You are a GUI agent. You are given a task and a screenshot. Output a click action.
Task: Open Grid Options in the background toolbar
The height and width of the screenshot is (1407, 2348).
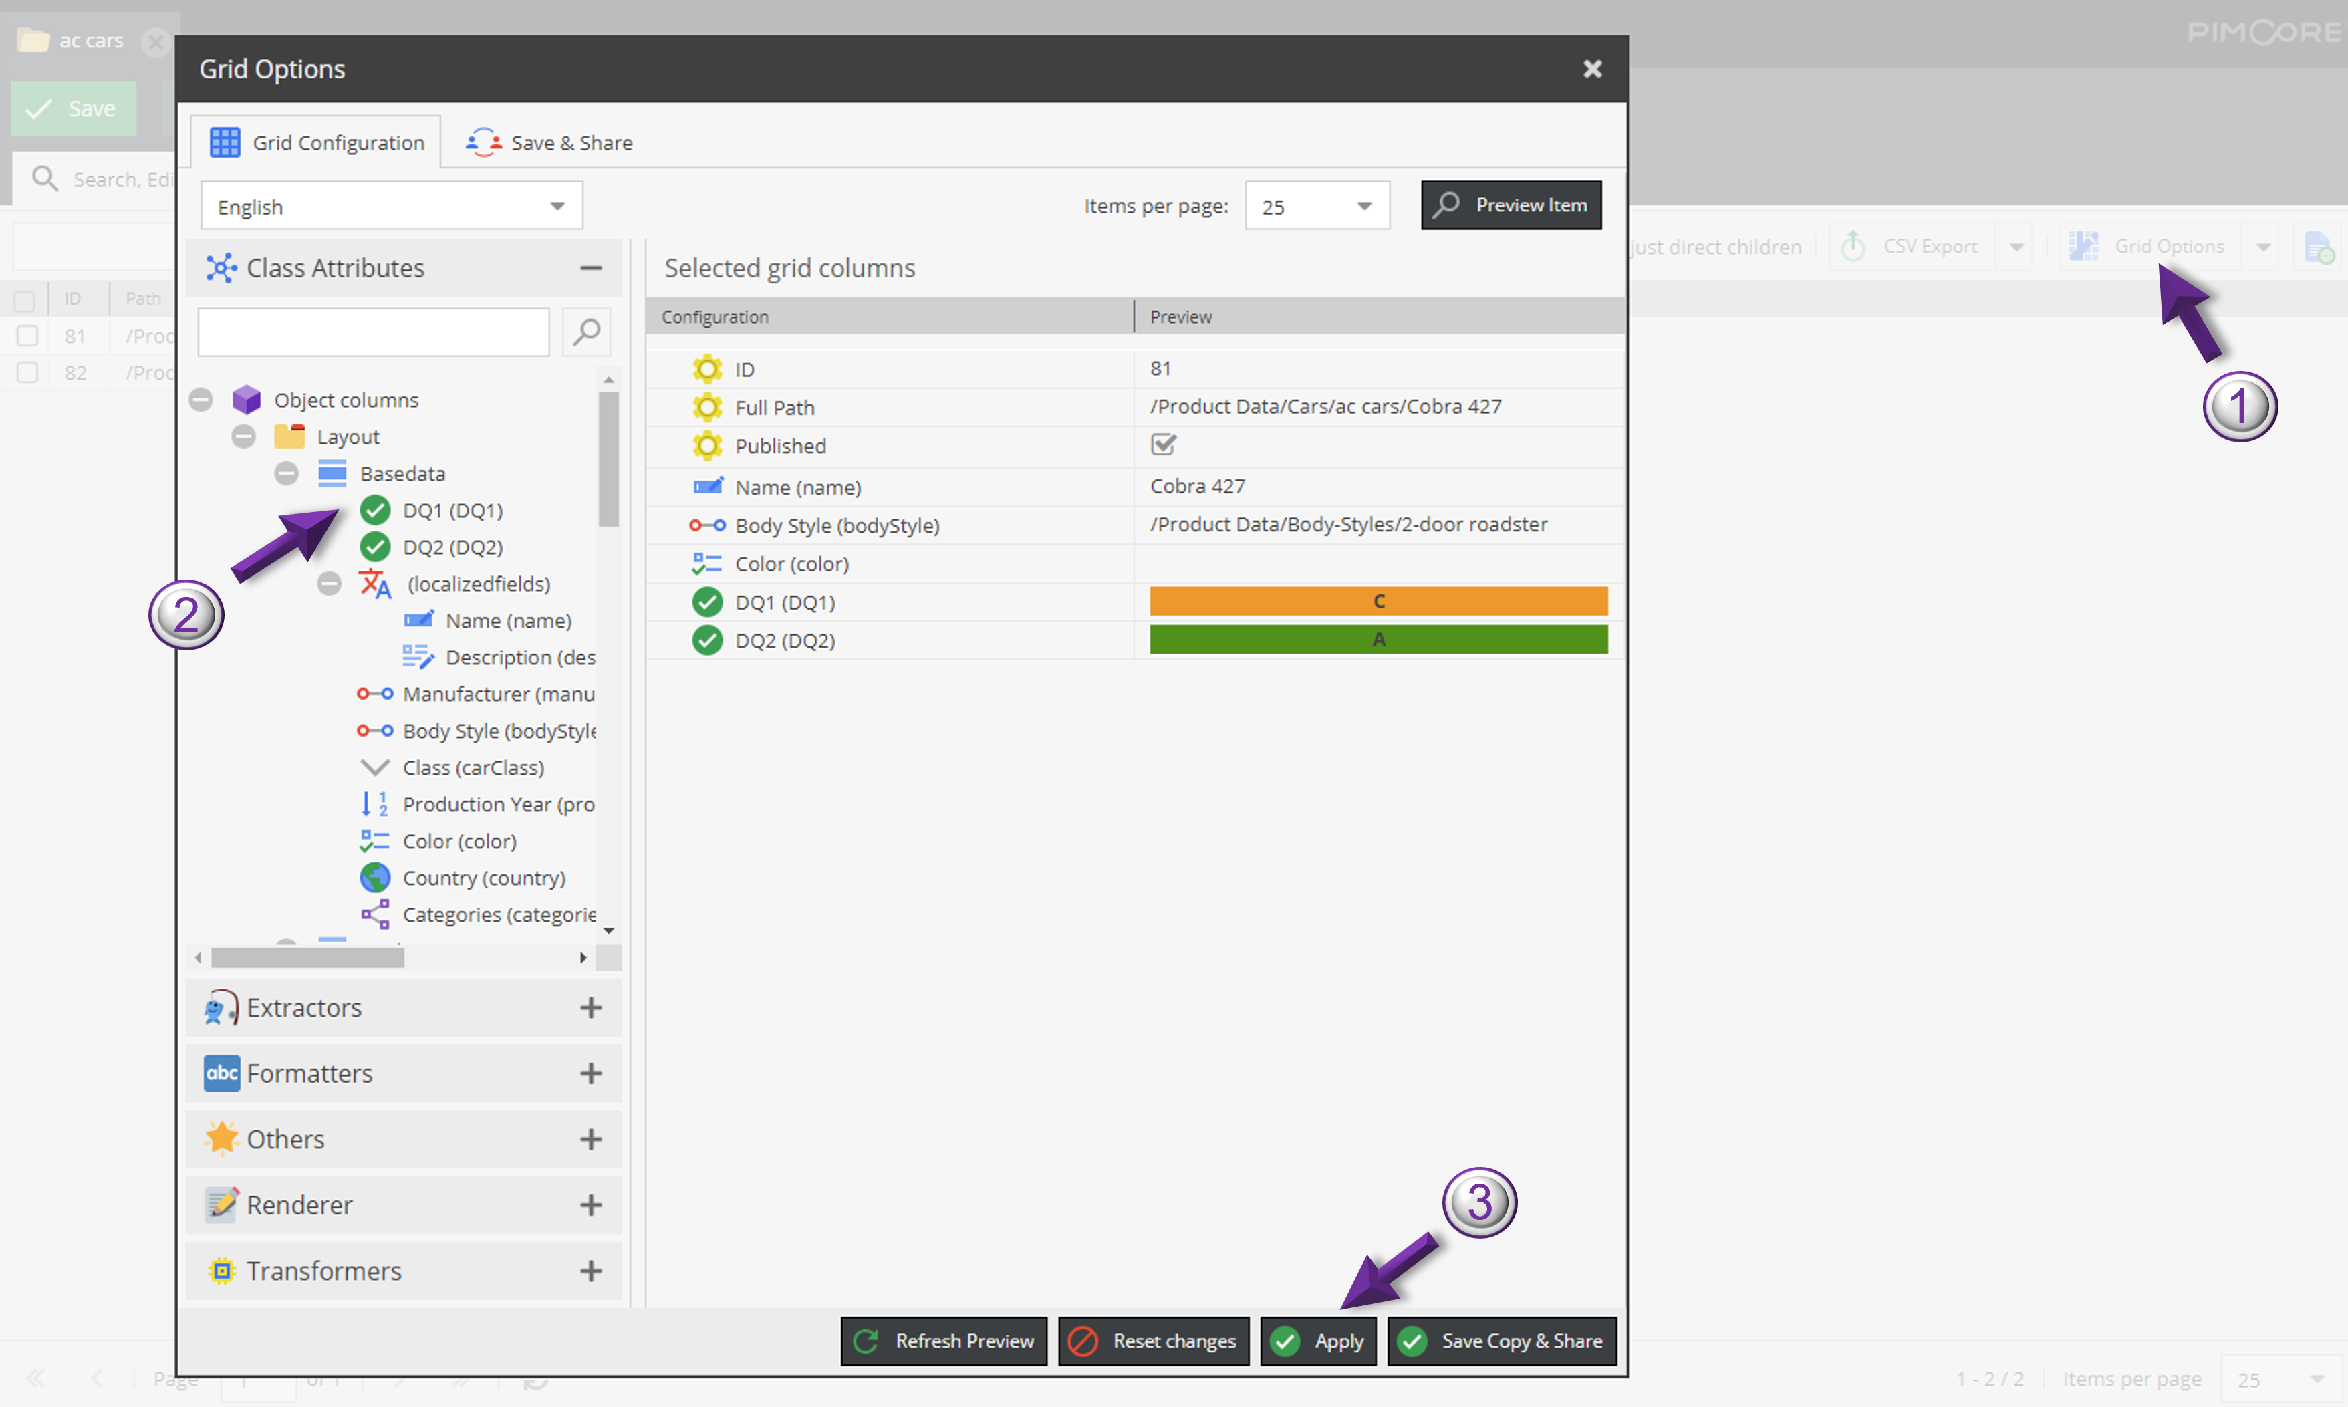point(2150,247)
